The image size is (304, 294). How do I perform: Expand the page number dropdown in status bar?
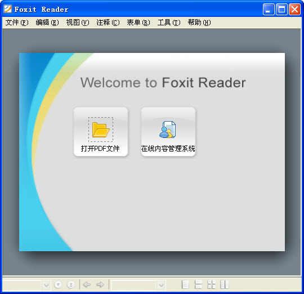(46, 285)
